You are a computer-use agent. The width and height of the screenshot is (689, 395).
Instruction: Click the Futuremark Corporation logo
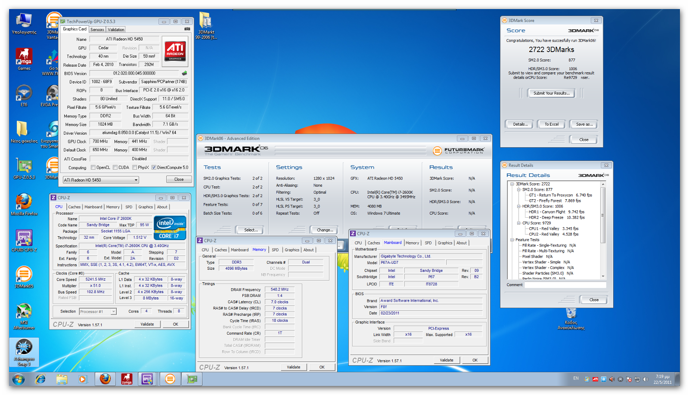point(459,151)
